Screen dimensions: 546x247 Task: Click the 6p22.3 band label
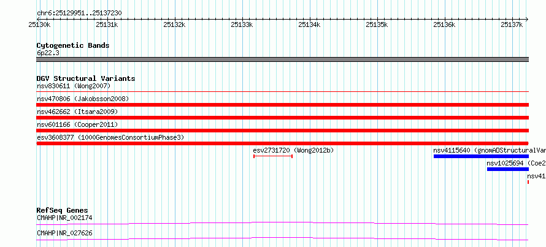tap(48, 53)
